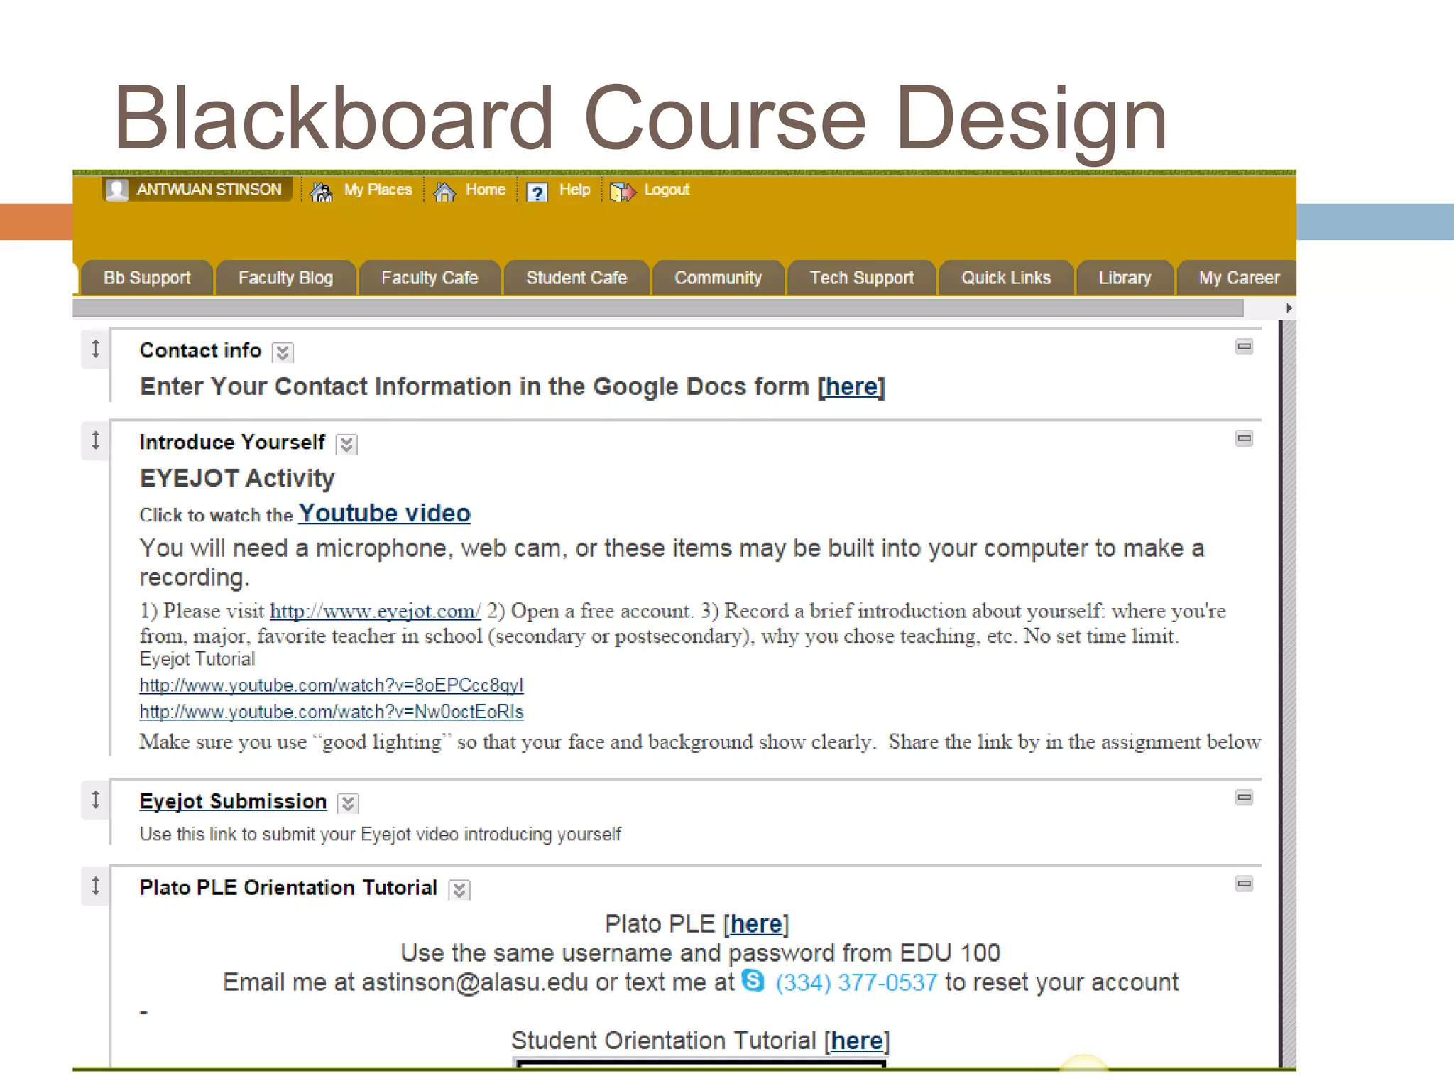The width and height of the screenshot is (1454, 1091).
Task: Collapse the Plato PLE Orientation item minus icon
Action: (1244, 884)
